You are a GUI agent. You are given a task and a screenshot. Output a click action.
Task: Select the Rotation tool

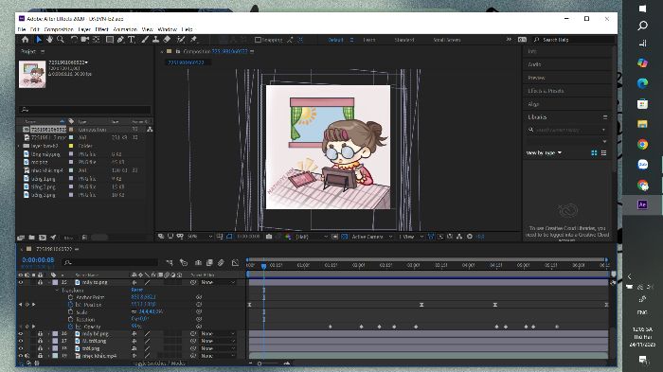click(x=74, y=40)
